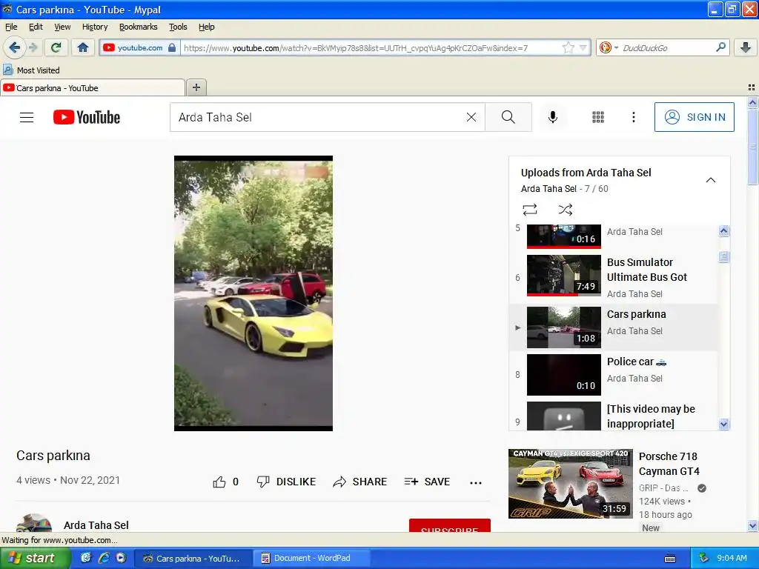Open the 'This video may be inappropriate' item

coord(614,416)
